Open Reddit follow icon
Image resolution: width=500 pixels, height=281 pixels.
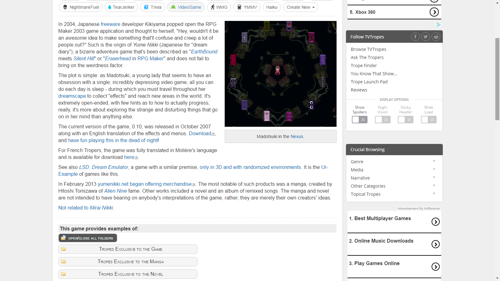click(436, 37)
